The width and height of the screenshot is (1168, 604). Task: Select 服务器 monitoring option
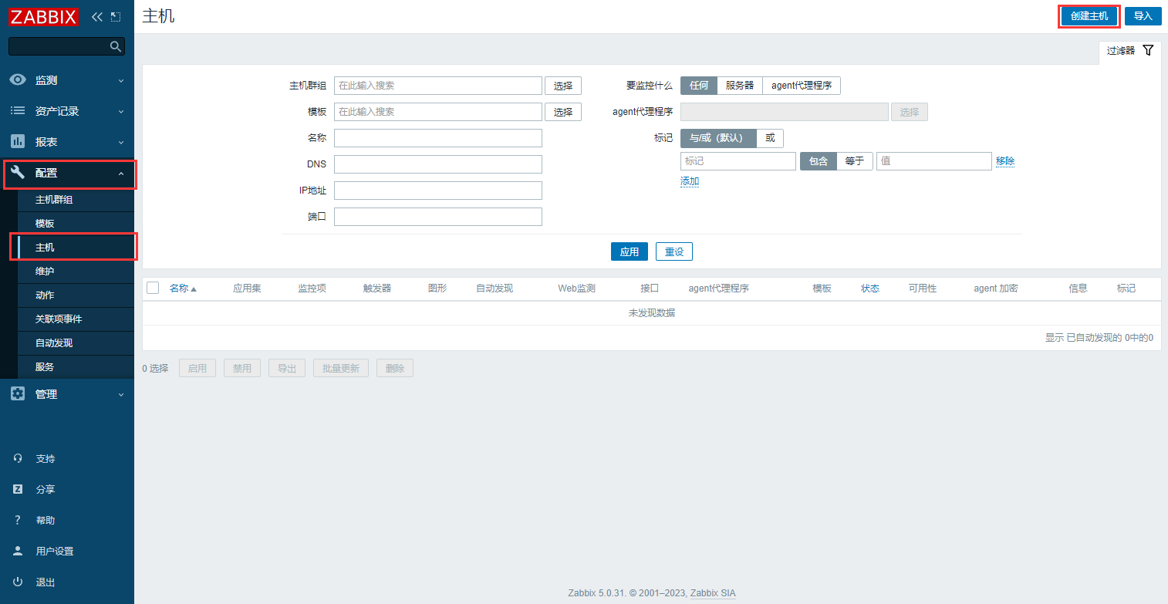(739, 86)
